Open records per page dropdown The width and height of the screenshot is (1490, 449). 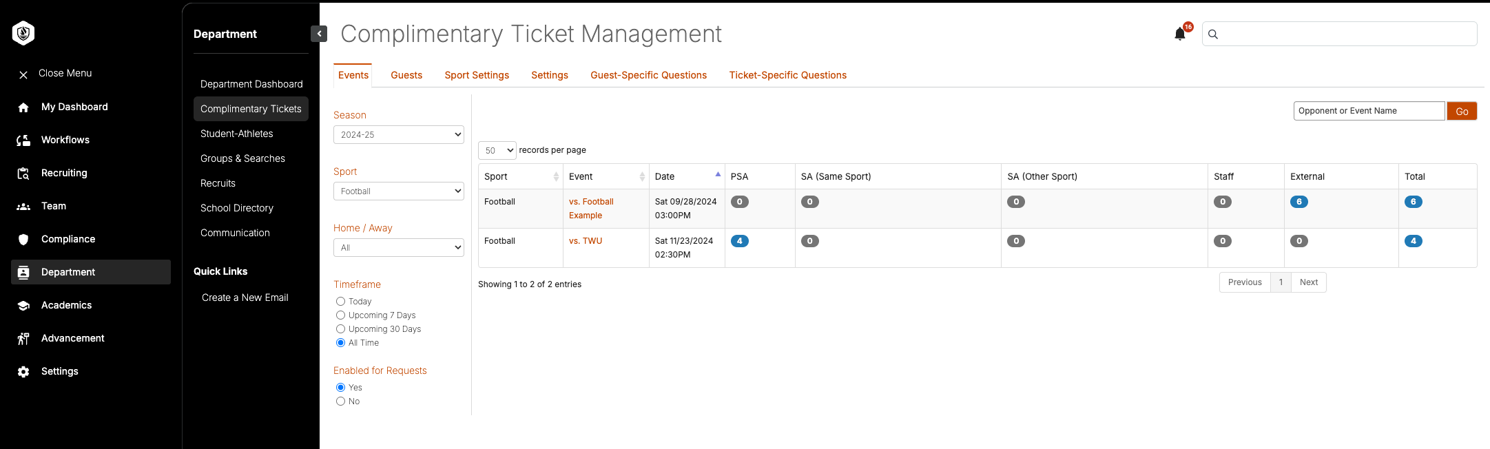click(497, 150)
